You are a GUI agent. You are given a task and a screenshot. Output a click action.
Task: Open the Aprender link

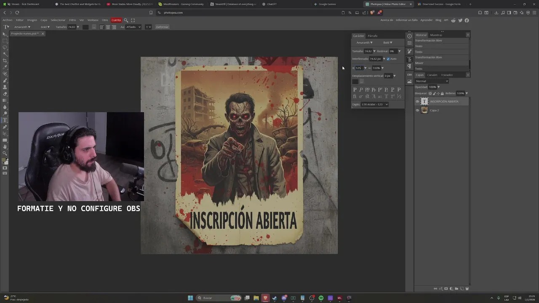426,20
